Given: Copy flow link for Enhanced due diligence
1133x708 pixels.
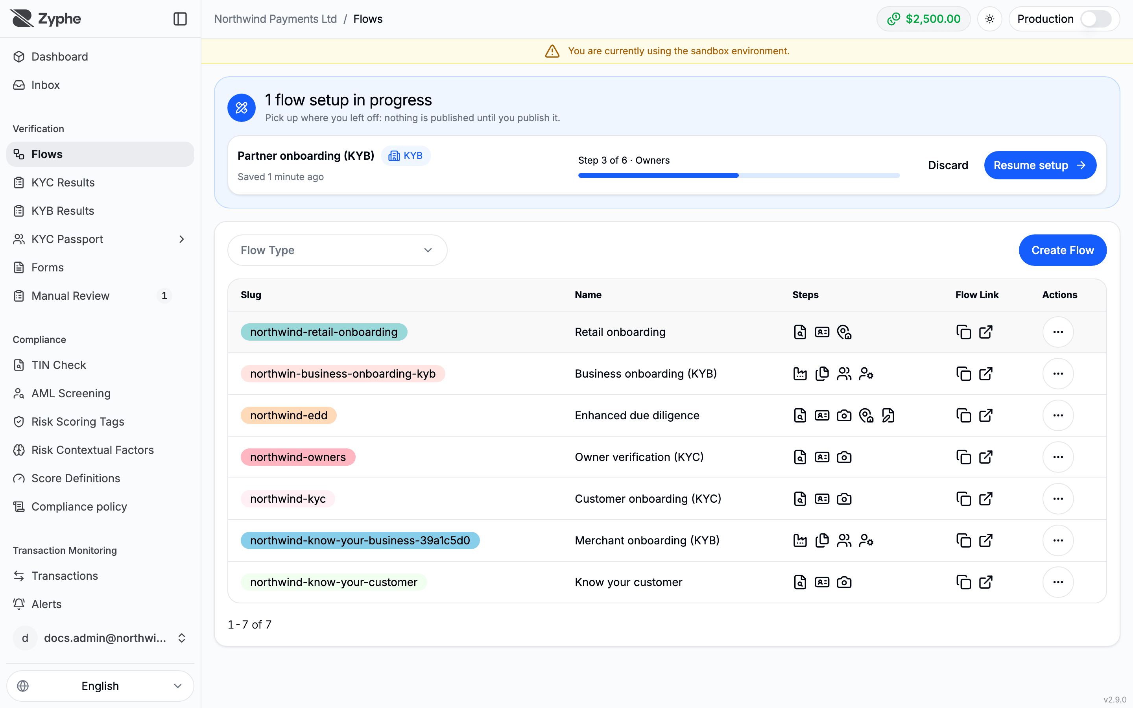Looking at the screenshot, I should [963, 415].
